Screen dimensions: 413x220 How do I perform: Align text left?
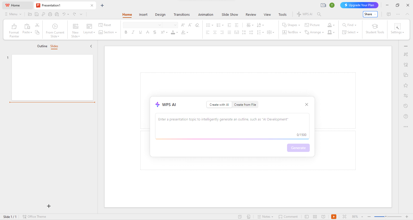tap(208, 32)
